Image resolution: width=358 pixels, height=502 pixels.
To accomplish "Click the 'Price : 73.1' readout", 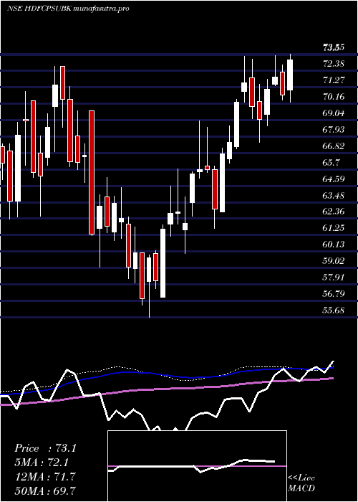I will pos(45,448).
